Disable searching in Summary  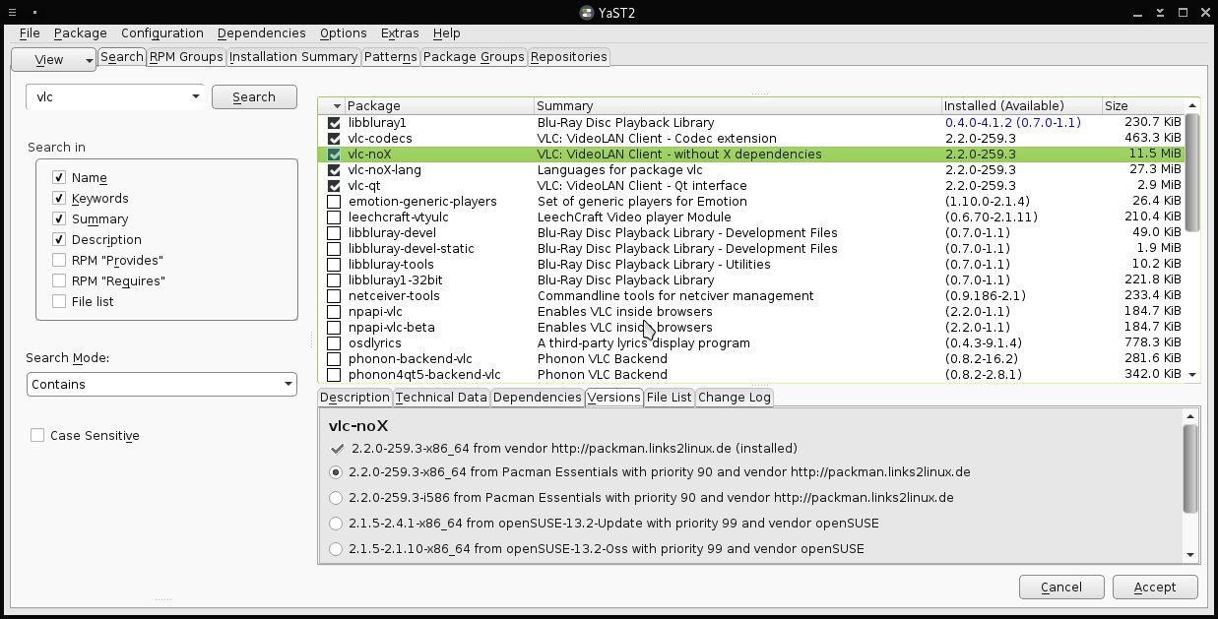coord(59,219)
